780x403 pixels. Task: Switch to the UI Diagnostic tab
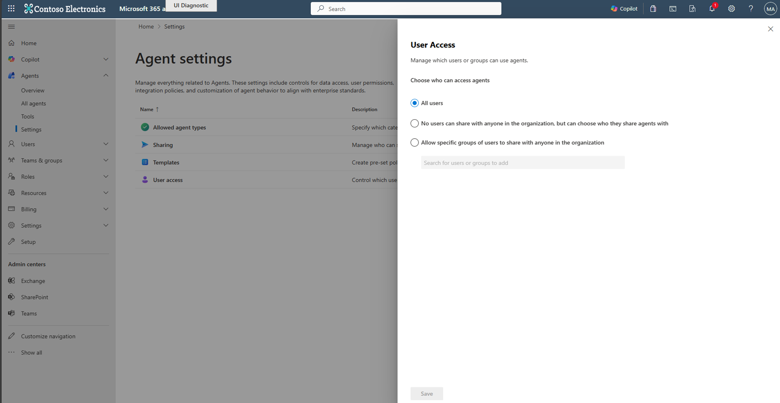[191, 5]
